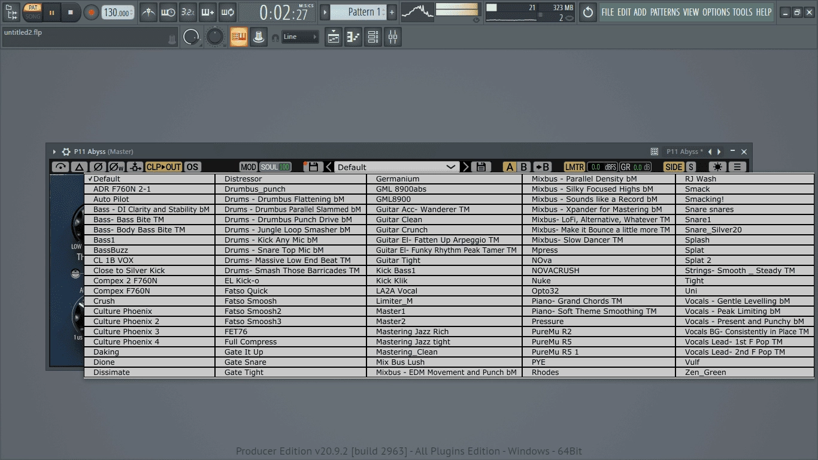Save the plugin preset with the floppy icon
The image size is (818, 460).
click(x=314, y=167)
